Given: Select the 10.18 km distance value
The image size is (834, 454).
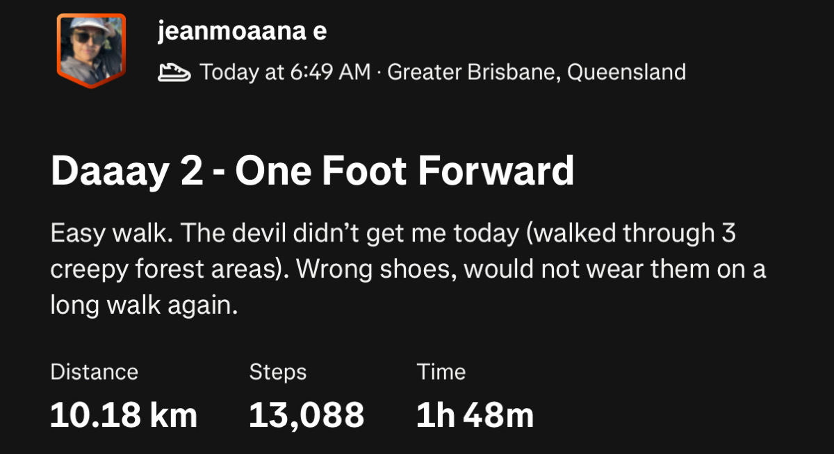Looking at the screenshot, I should point(124,414).
